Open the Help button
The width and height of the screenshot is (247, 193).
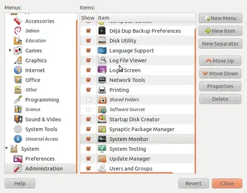pyautogui.click(x=20, y=183)
